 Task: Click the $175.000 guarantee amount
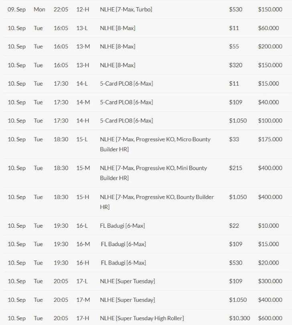tap(270, 139)
